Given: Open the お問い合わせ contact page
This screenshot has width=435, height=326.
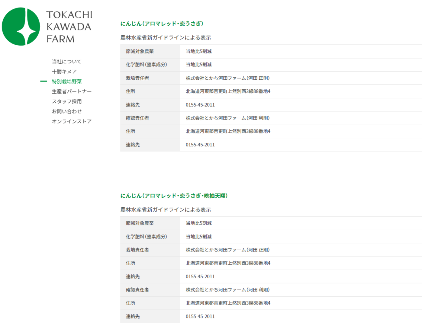Looking at the screenshot, I should pyautogui.click(x=67, y=111).
